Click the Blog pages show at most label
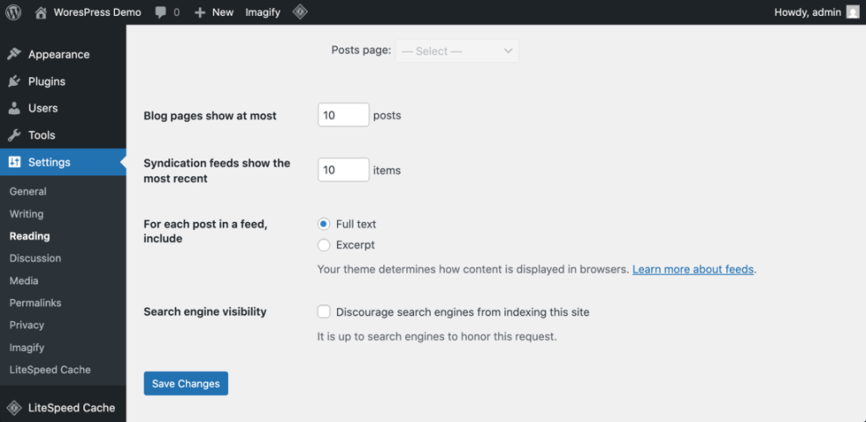Viewport: 866px width, 422px height. (210, 116)
